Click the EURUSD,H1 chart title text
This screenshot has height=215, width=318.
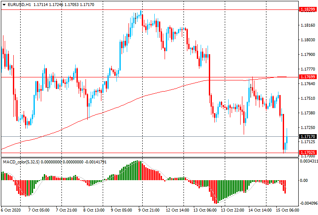[x=19, y=5]
